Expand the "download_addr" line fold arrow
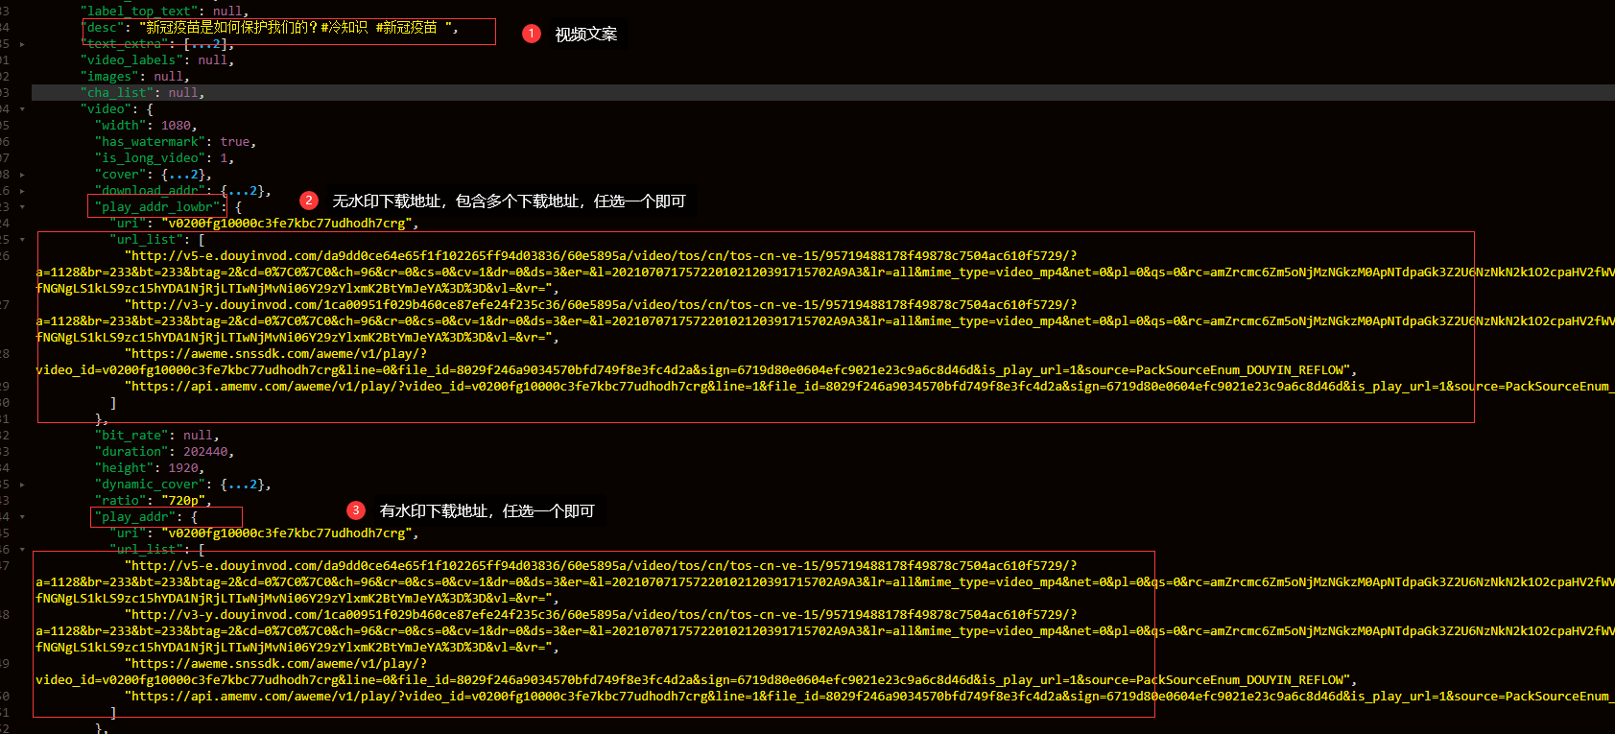The image size is (1615, 734). [x=22, y=191]
